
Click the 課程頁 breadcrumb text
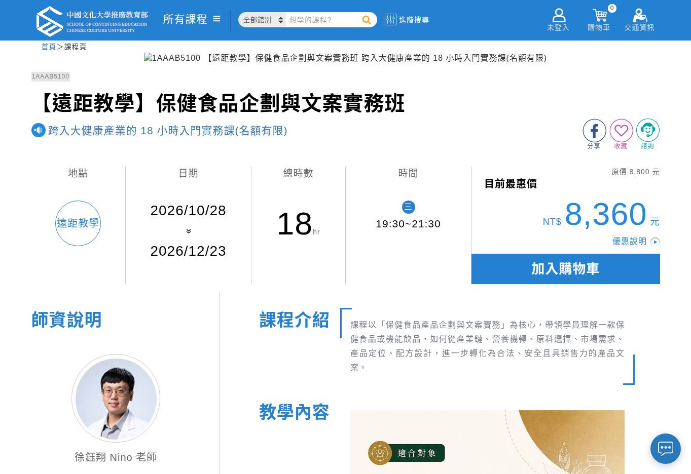click(76, 47)
